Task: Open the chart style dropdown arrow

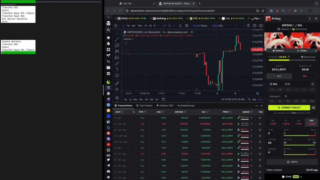Action: 174,26
